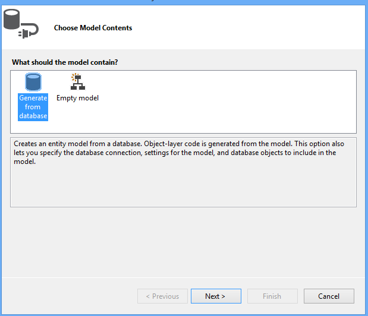Click the database plug wizard header icon
This screenshot has height=316, width=368.
(20, 25)
